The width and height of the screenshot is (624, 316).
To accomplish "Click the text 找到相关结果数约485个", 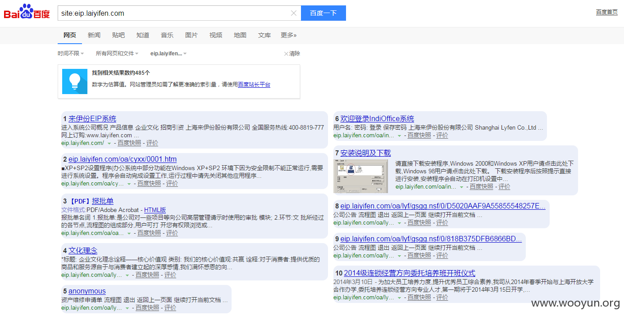I will point(121,73).
